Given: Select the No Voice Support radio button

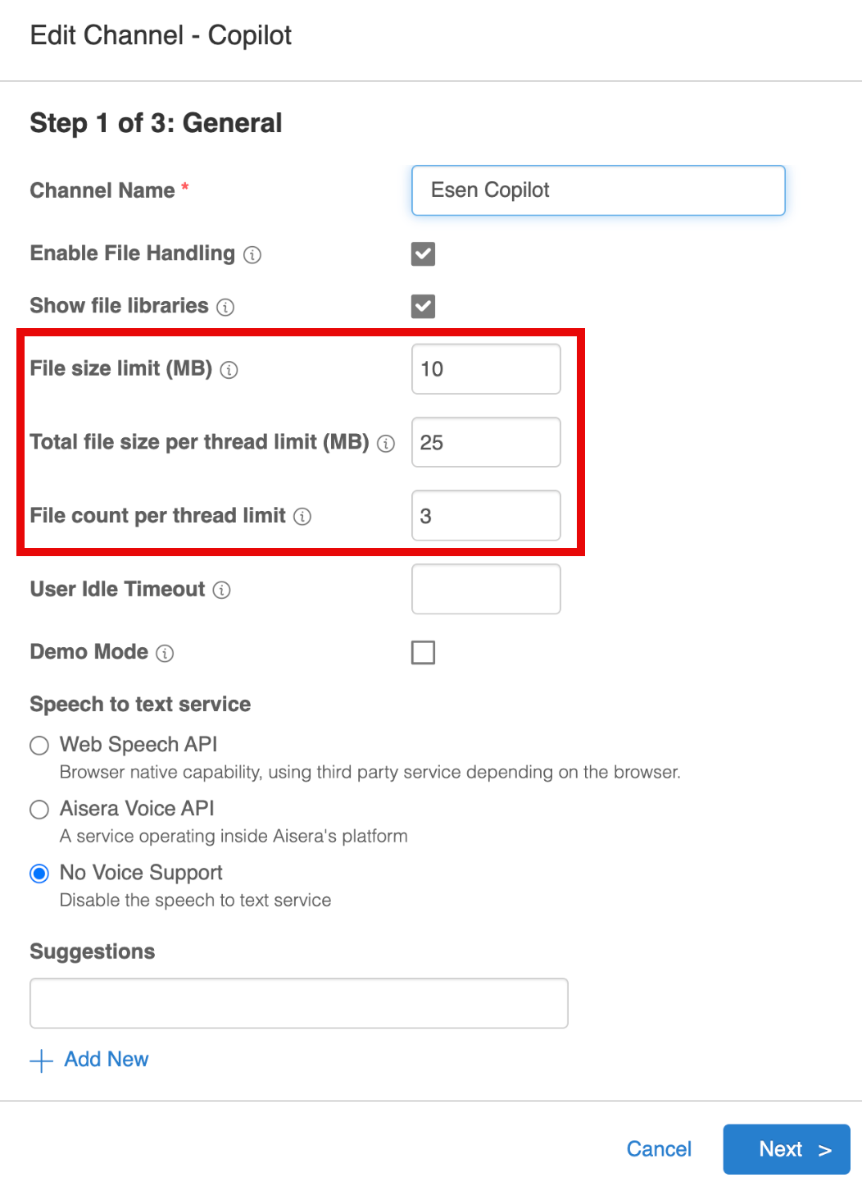Looking at the screenshot, I should (x=39, y=874).
